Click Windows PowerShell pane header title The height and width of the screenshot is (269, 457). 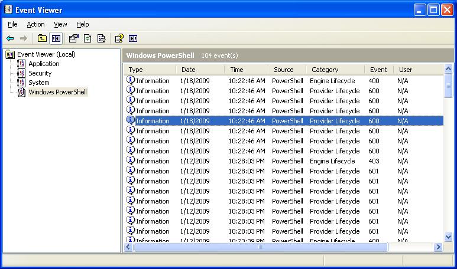[x=160, y=55]
